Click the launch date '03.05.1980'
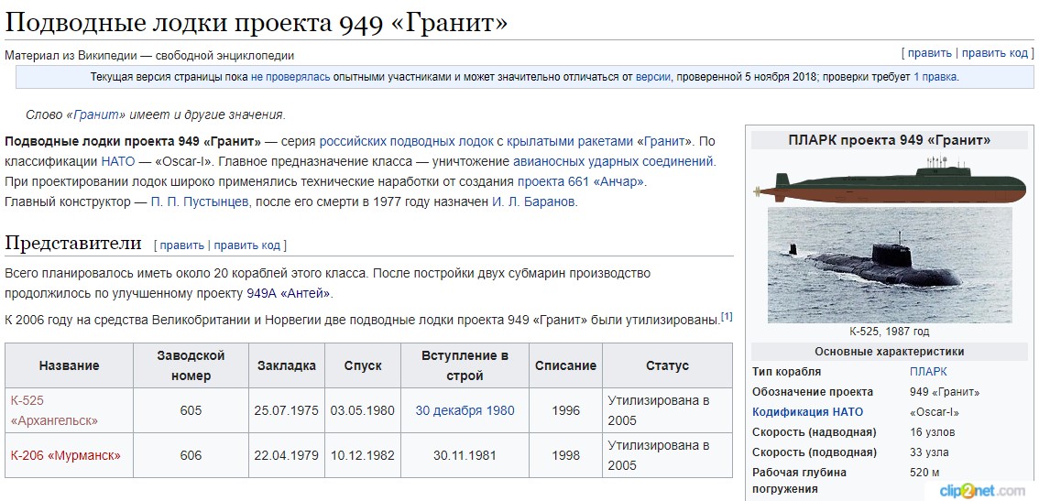 (x=363, y=411)
